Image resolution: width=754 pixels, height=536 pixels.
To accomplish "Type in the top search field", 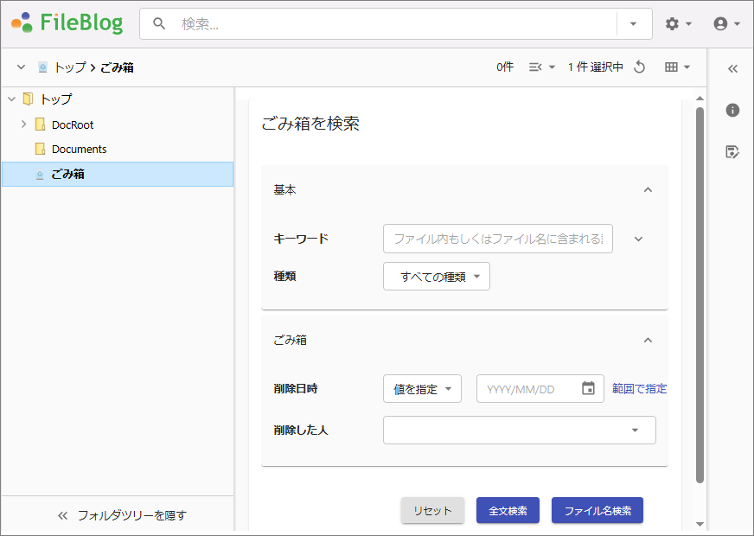I will coord(397,23).
